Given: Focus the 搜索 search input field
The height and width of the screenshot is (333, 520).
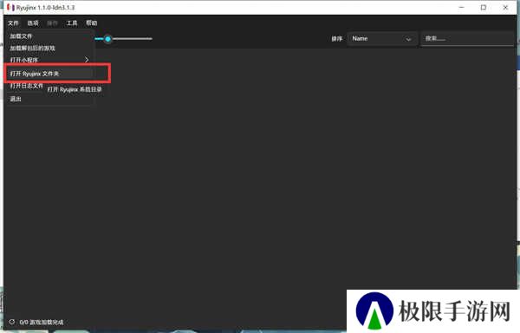Looking at the screenshot, I should pyautogui.click(x=467, y=39).
